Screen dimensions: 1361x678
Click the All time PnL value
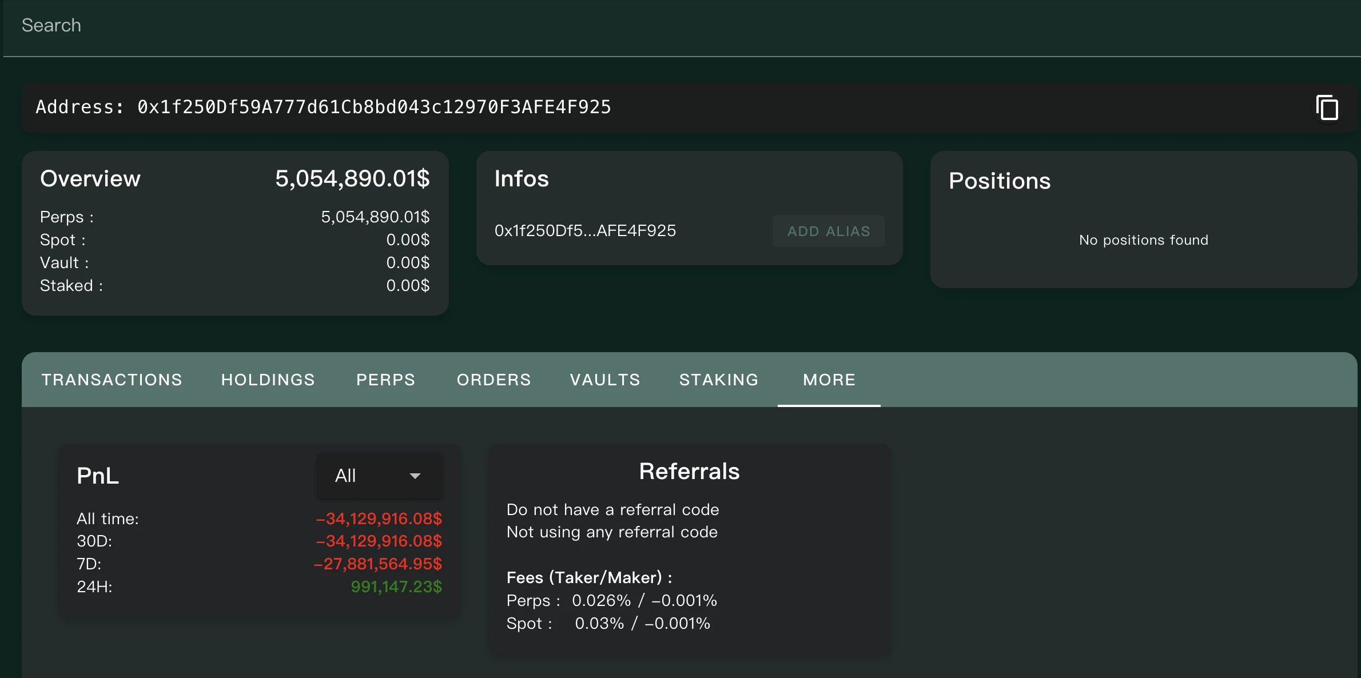tap(379, 519)
